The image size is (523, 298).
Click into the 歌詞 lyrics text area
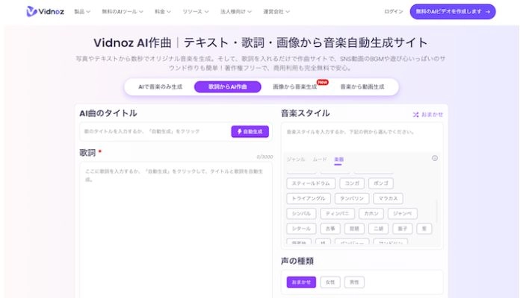click(x=176, y=229)
